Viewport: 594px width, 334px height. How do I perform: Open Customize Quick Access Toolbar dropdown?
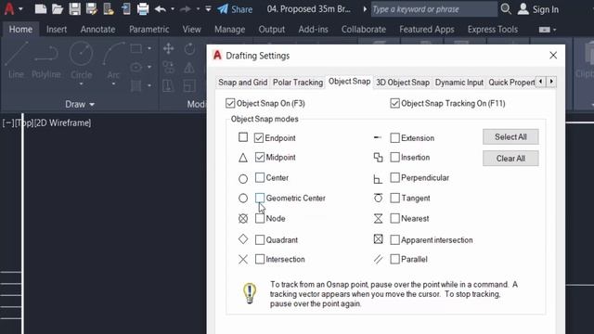coord(208,8)
